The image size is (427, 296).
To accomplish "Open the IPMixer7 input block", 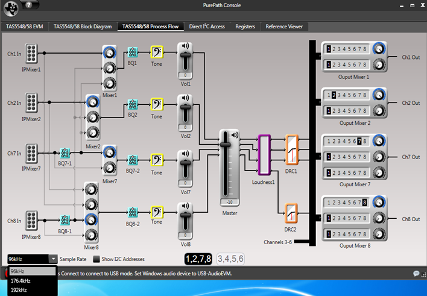I will pos(31,153).
